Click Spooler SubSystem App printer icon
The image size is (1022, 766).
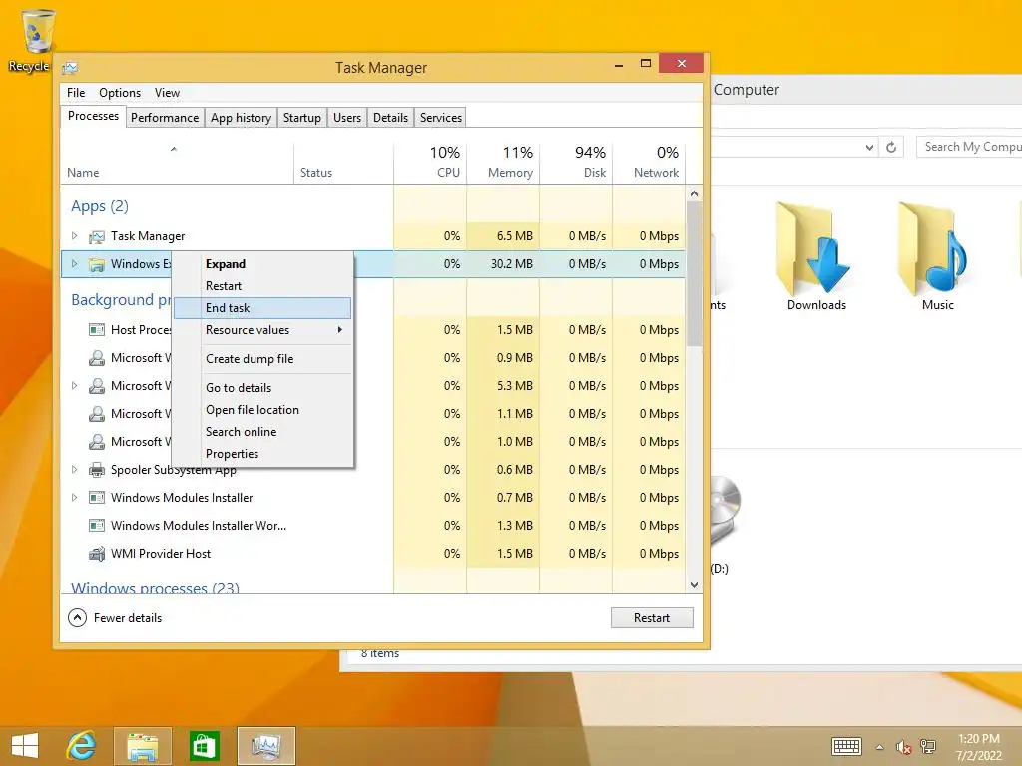tap(97, 470)
